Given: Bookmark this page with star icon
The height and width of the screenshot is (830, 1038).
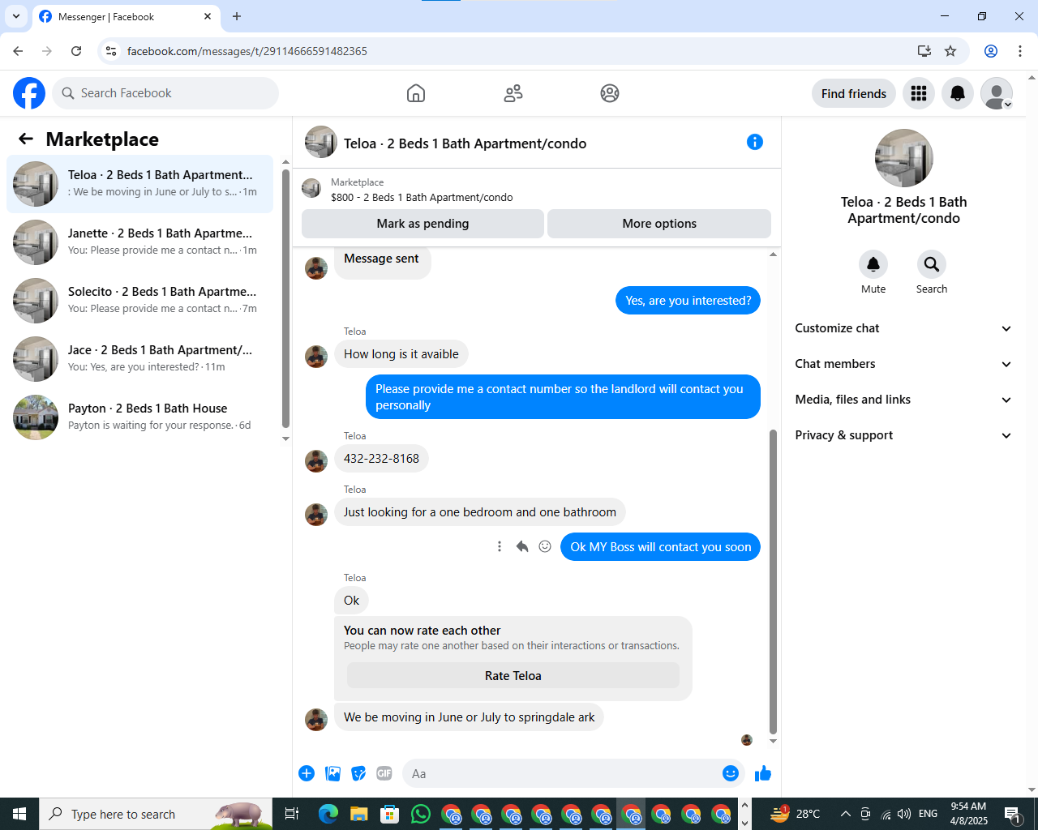Looking at the screenshot, I should (x=950, y=51).
